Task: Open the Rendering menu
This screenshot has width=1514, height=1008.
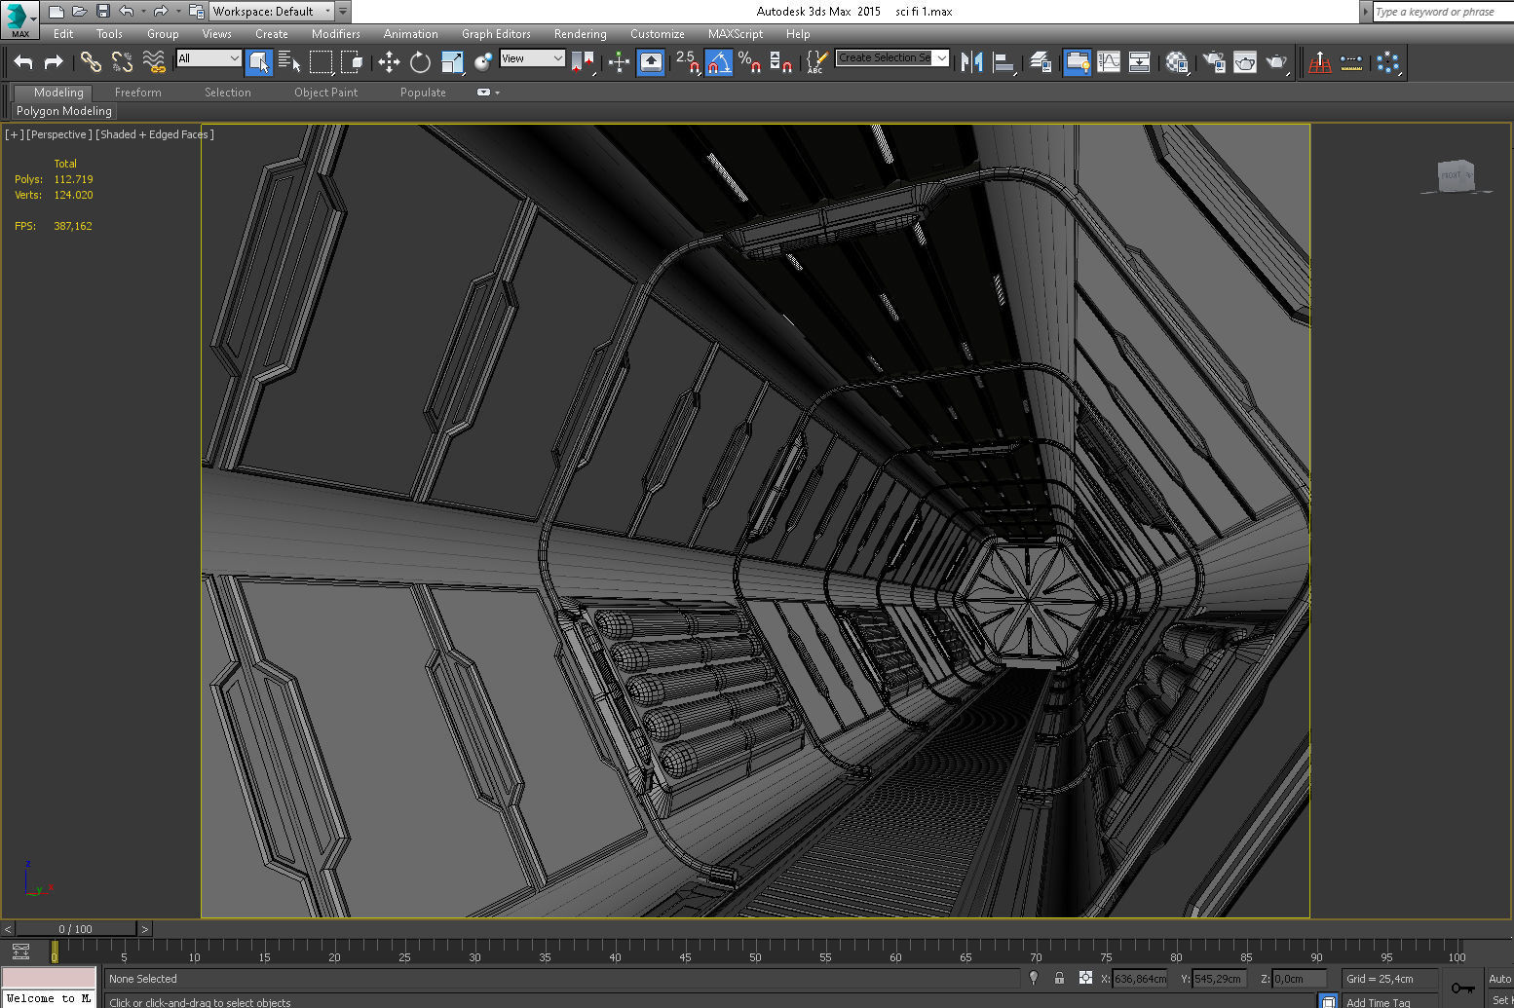Action: (580, 34)
